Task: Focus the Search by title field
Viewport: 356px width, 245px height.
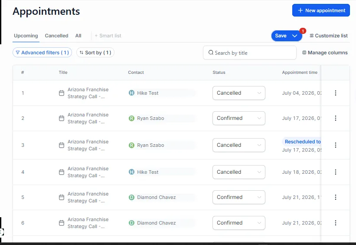Action: tap(250, 53)
